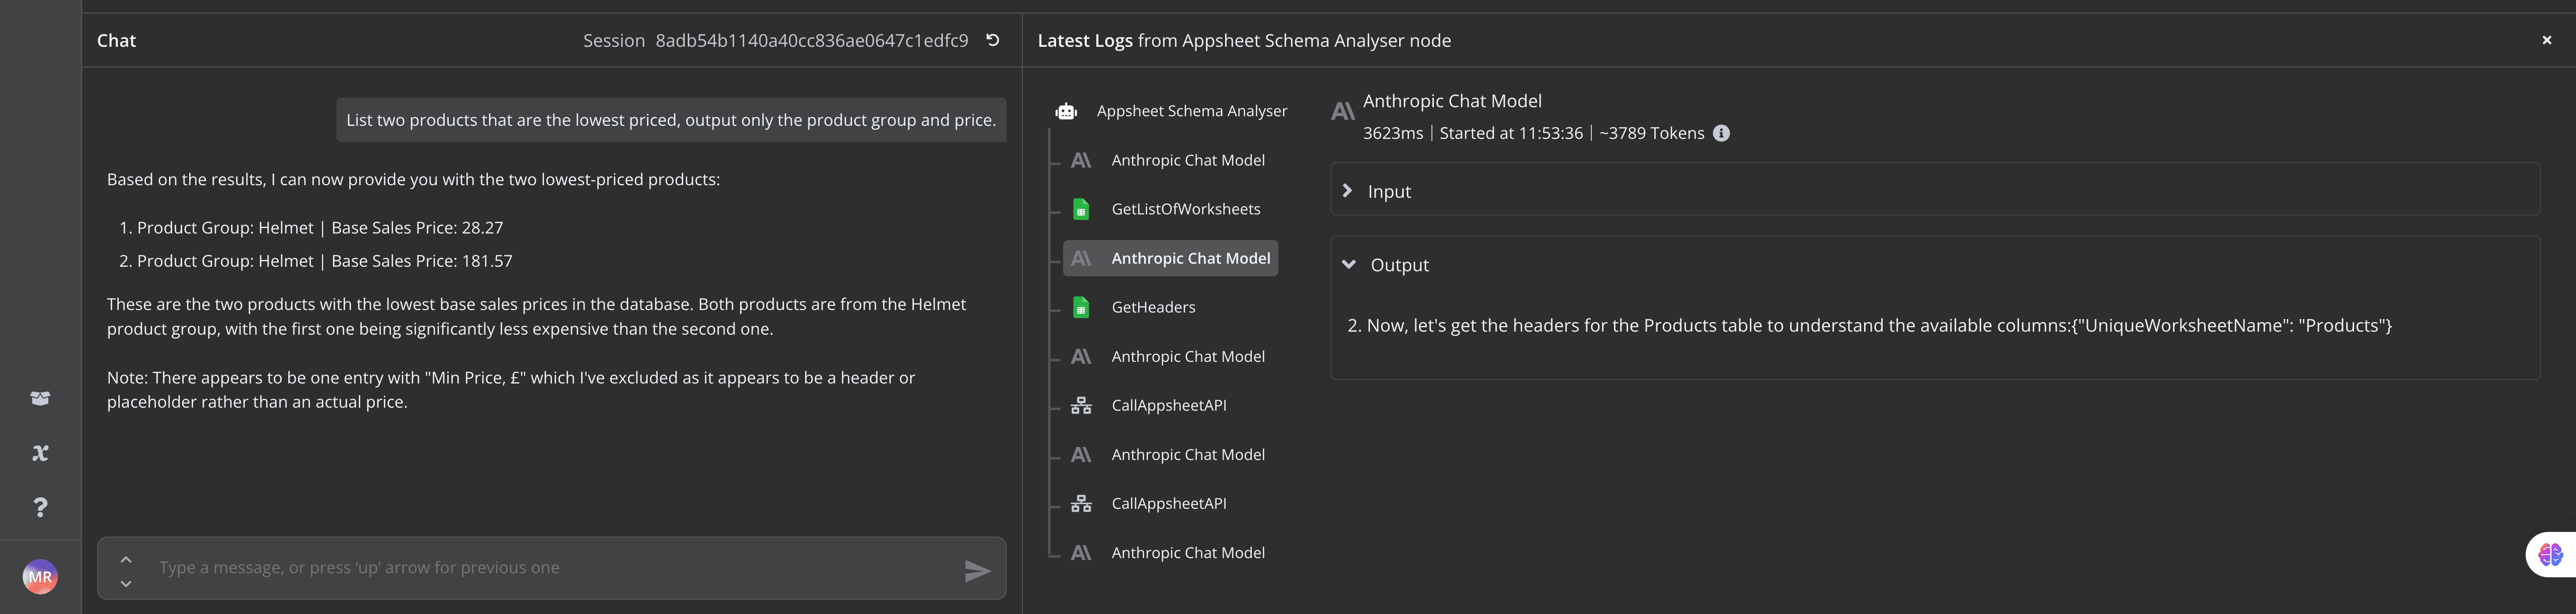The image size is (2576, 614).
Task: Click the network icon beside second CallAppsheetAPI
Action: [1081, 503]
